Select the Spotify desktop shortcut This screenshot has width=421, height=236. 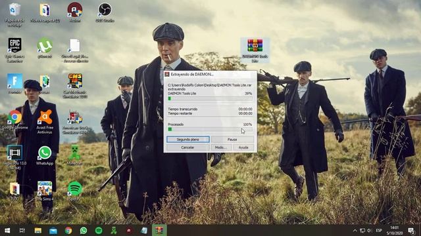[x=75, y=191]
